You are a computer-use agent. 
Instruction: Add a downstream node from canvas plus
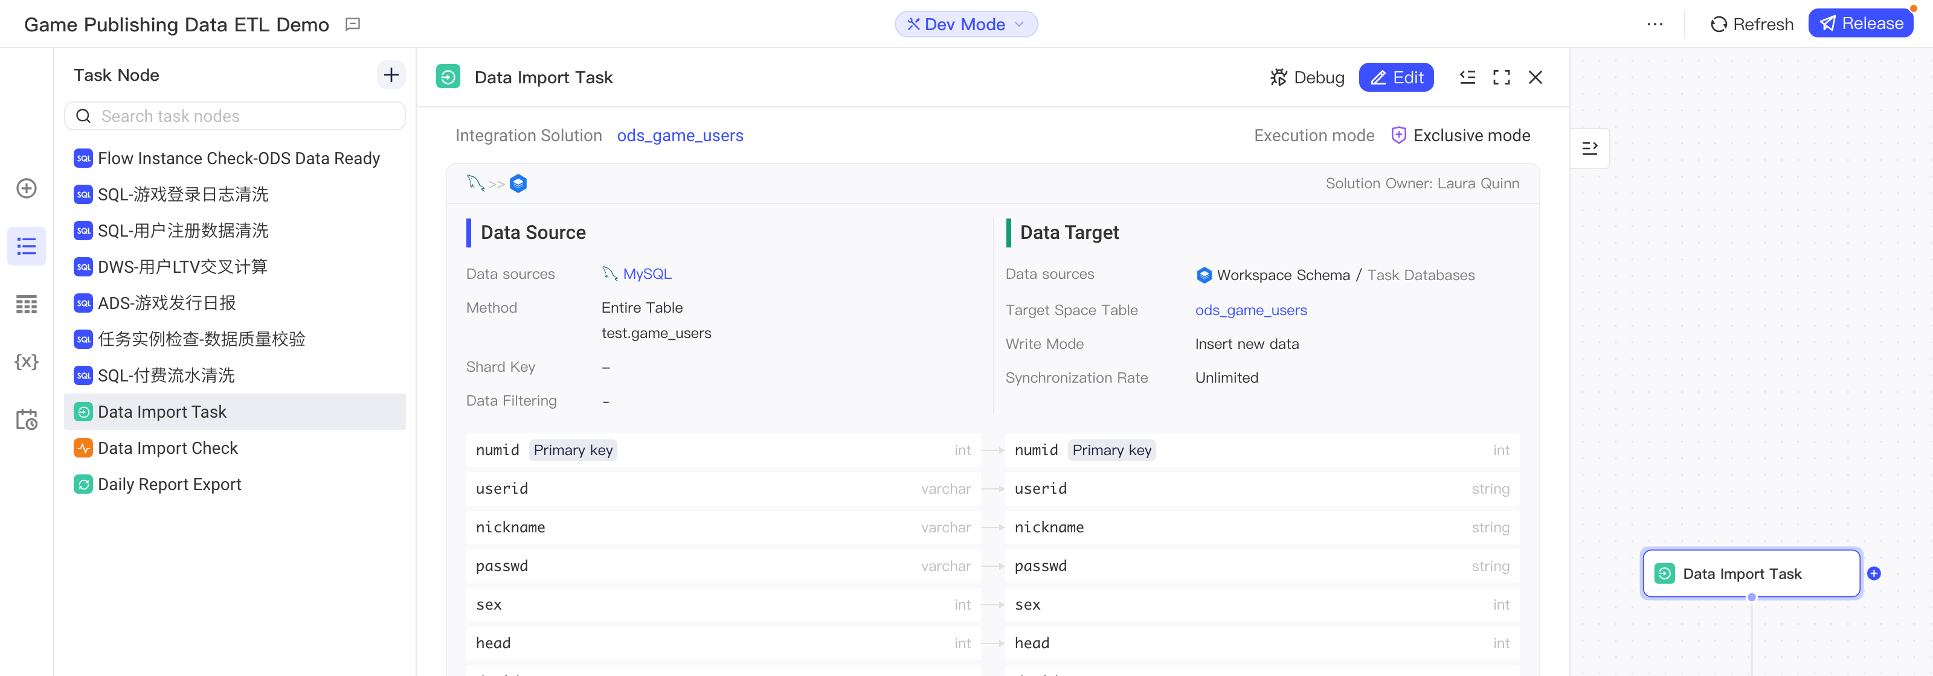point(1874,573)
